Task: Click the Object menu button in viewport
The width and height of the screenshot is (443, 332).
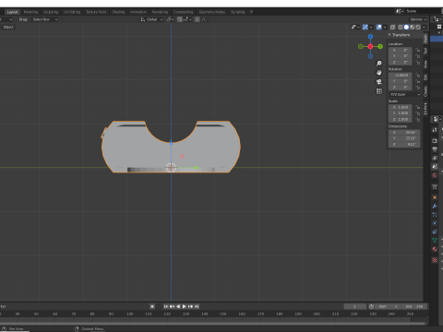Action: (x=8, y=27)
